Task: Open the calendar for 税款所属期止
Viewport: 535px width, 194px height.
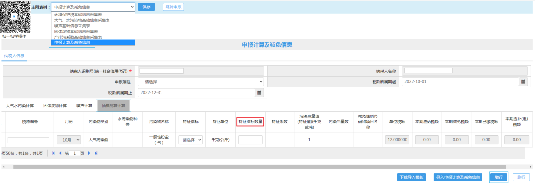Action: [x=259, y=92]
